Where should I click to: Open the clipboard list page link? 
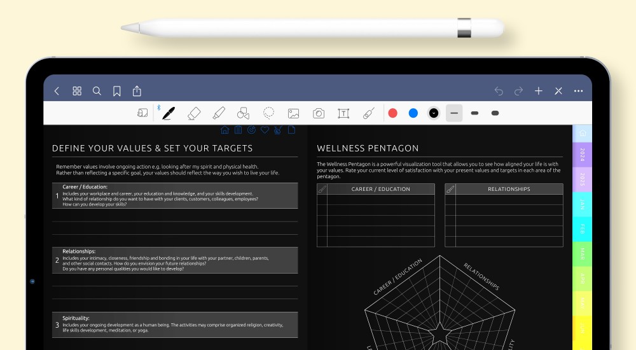tap(238, 130)
